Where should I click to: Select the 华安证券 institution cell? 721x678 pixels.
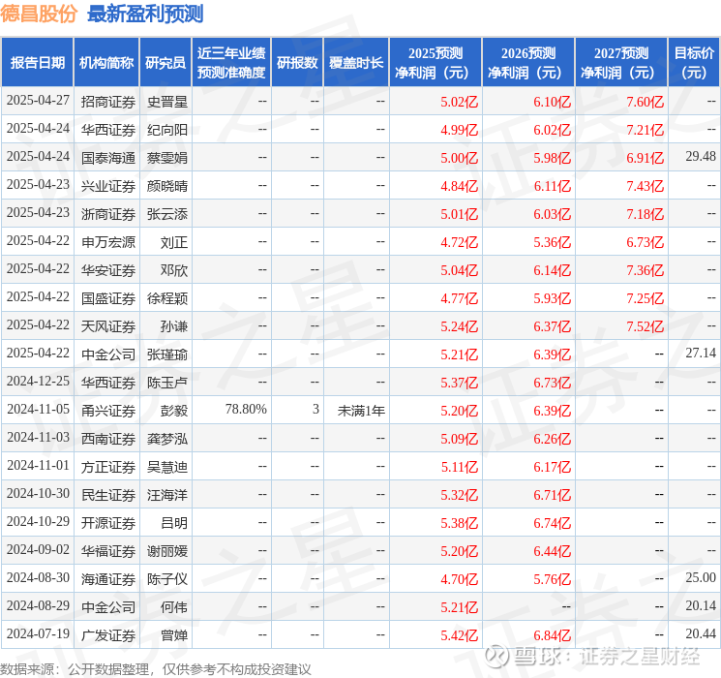coord(108,270)
